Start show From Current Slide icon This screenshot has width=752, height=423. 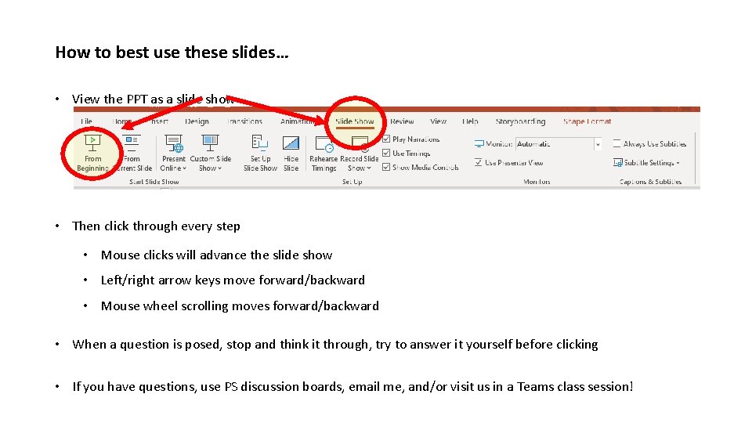[x=132, y=143]
